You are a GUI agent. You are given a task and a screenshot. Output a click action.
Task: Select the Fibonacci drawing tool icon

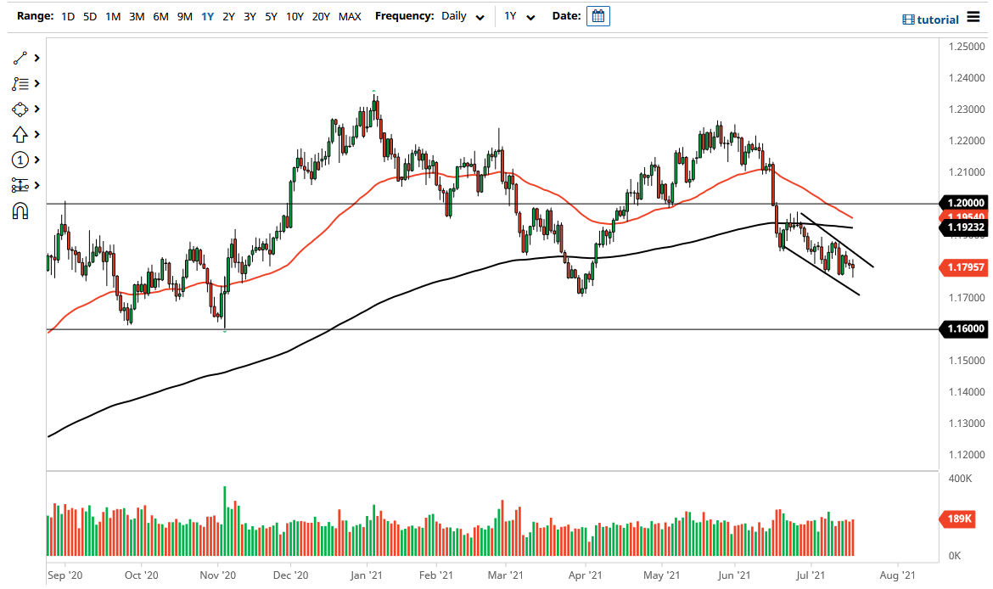(x=20, y=83)
